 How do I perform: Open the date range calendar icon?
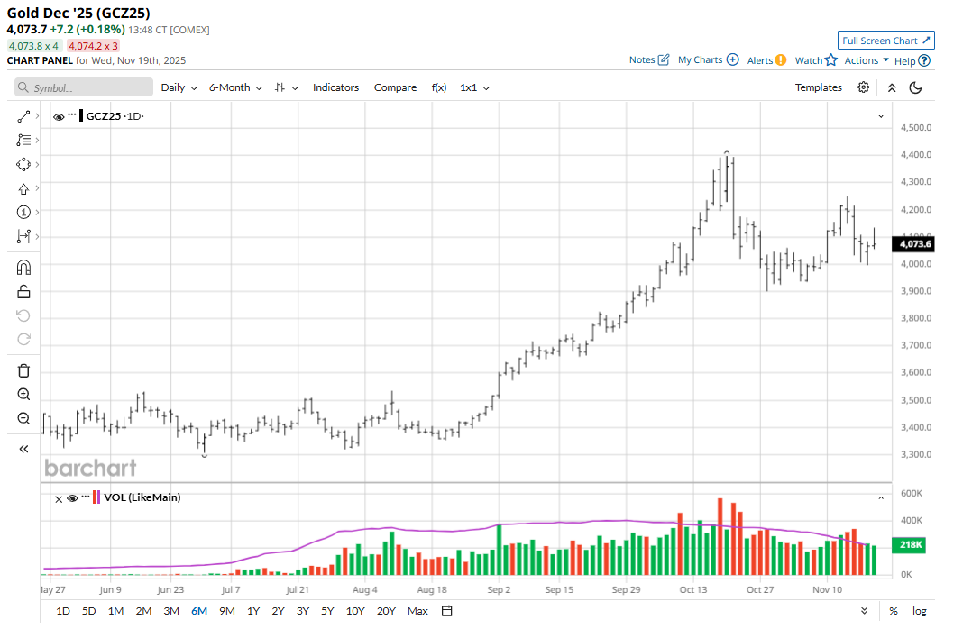point(446,611)
